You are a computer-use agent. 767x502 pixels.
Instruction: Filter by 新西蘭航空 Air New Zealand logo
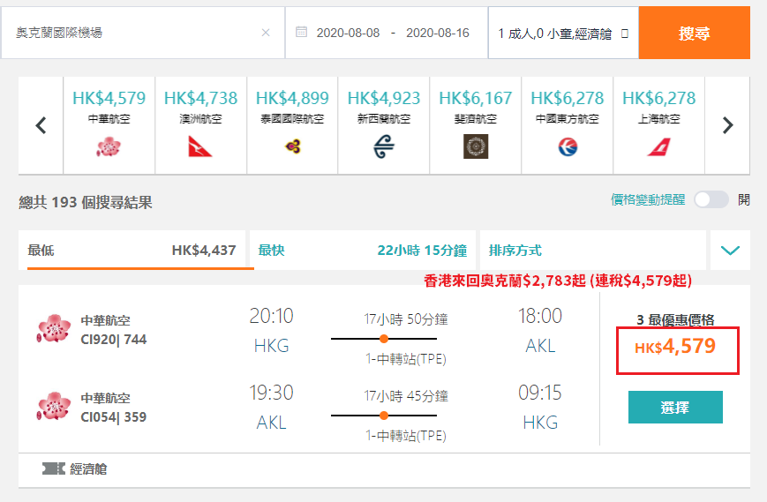(384, 146)
